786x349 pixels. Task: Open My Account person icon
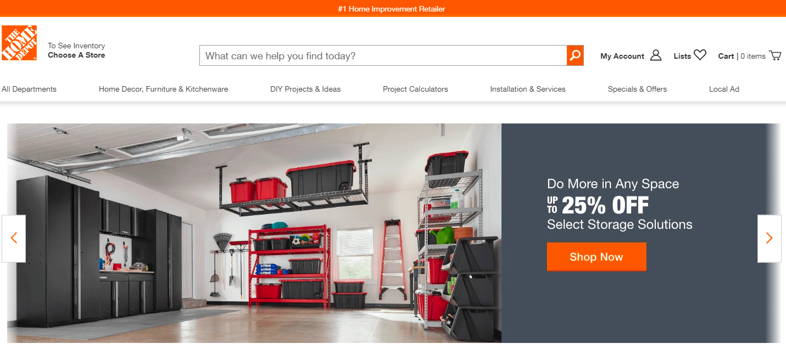click(656, 55)
